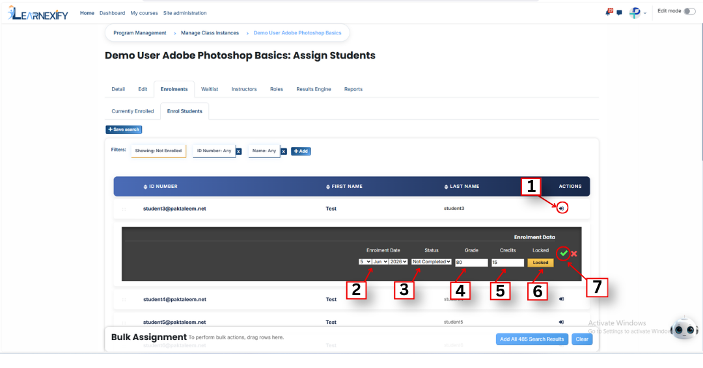
Task: Switch to the Detail tab
Action: click(x=118, y=89)
